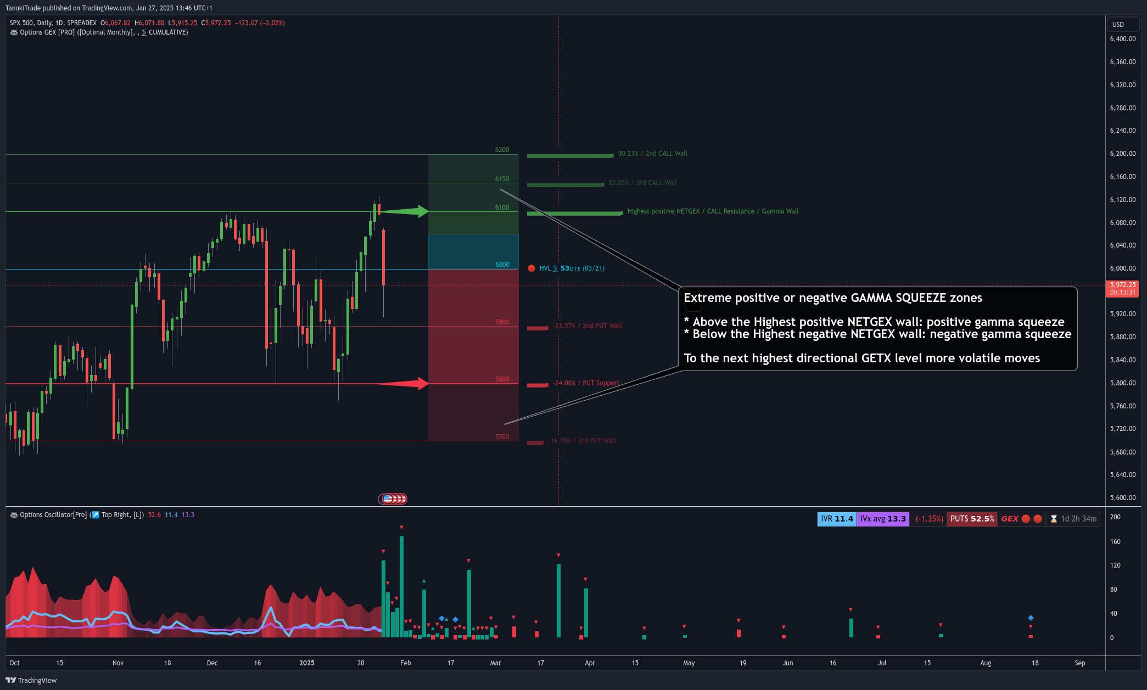Click the IVR 11.4 status cell
The width and height of the screenshot is (1147, 690).
tap(837, 519)
